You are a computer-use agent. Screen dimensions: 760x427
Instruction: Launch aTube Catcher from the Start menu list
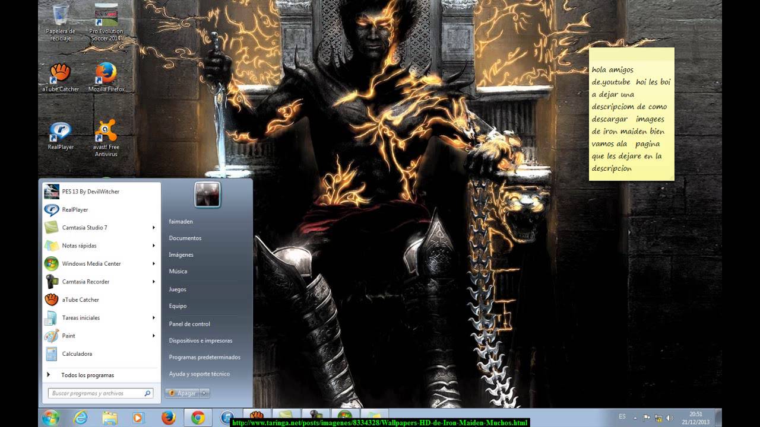point(100,300)
